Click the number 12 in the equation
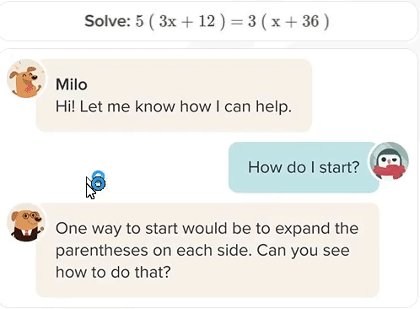 coord(207,21)
